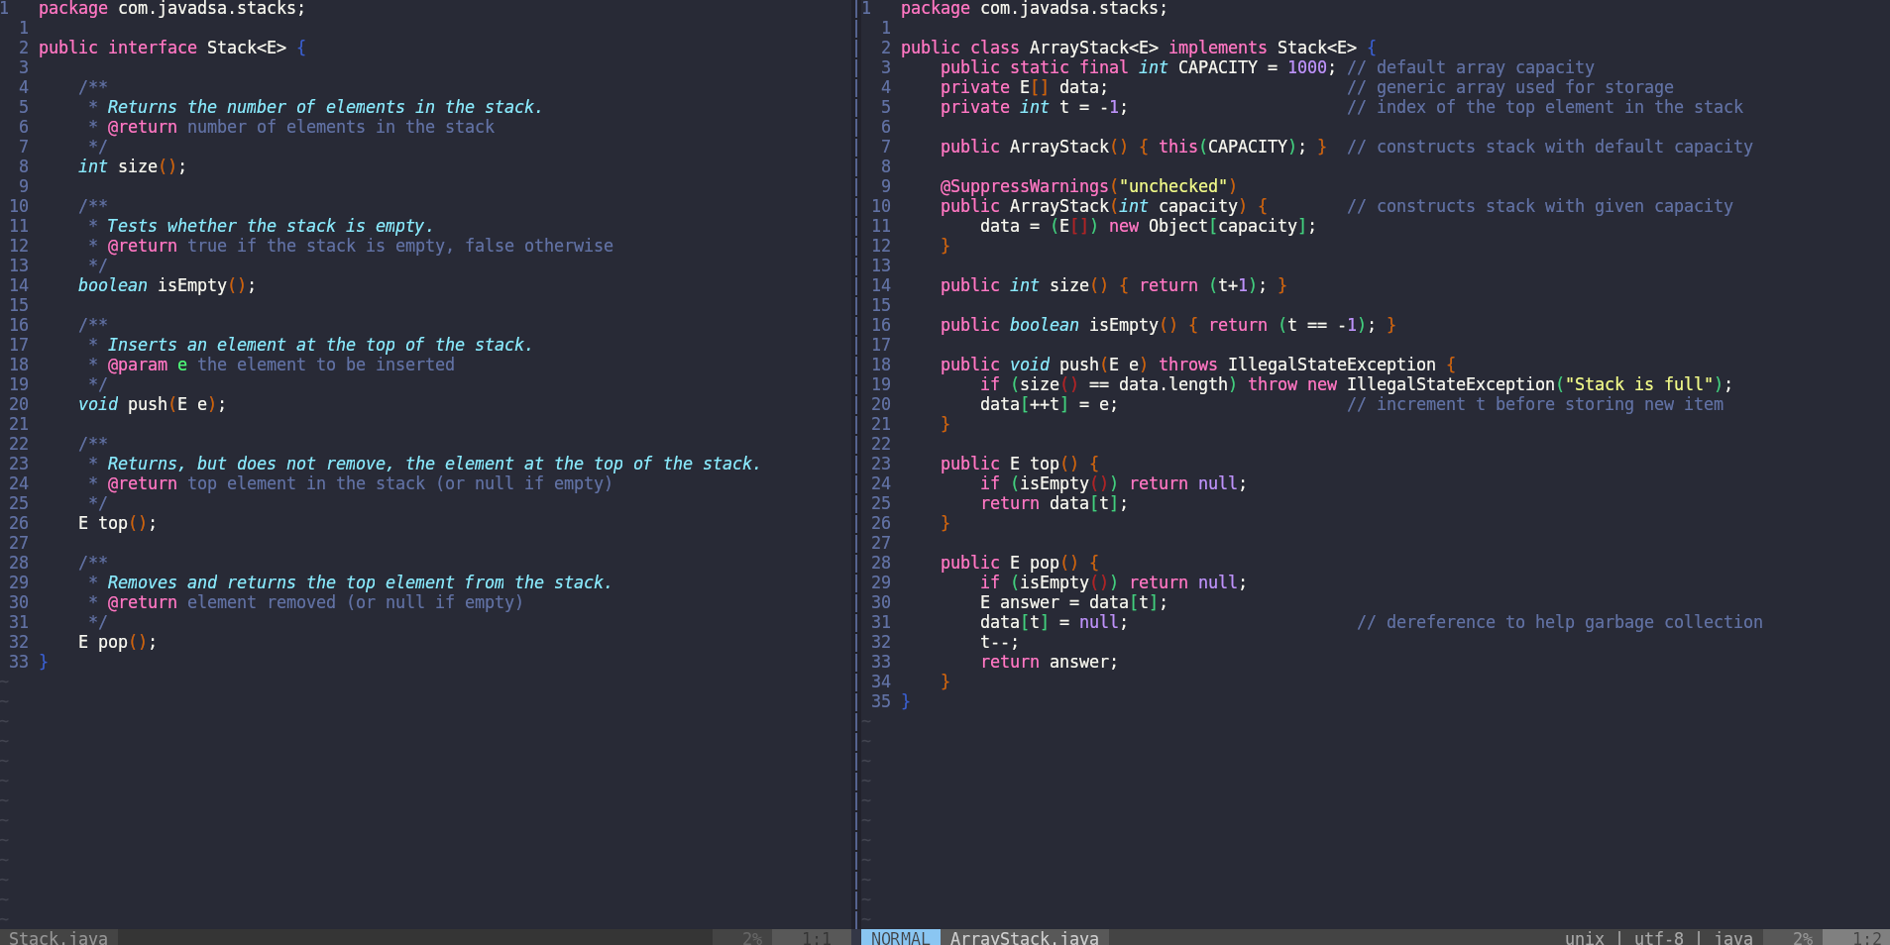
Task: Click 'generic array used for storage' comment
Action: 1510,87
